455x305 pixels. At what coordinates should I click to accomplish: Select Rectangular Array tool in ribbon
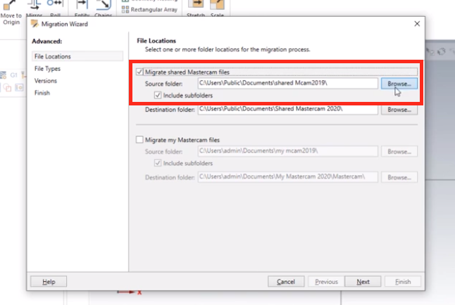tap(149, 10)
